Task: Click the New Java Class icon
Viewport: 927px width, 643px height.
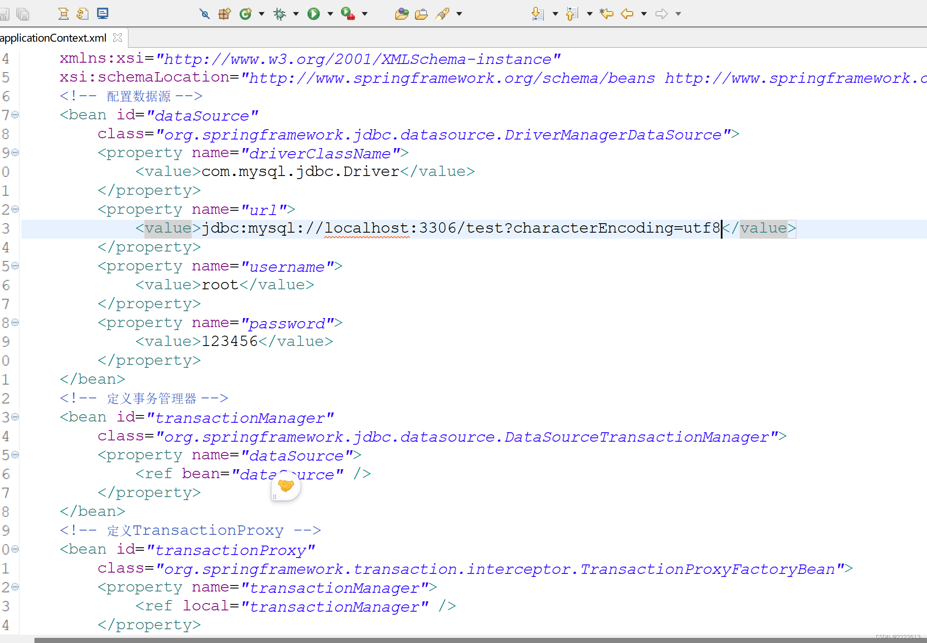Action: coord(246,14)
